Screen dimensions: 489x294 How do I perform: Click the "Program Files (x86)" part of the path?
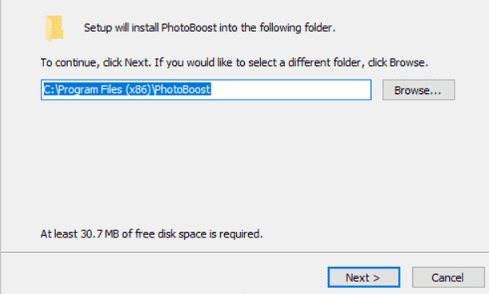point(105,90)
